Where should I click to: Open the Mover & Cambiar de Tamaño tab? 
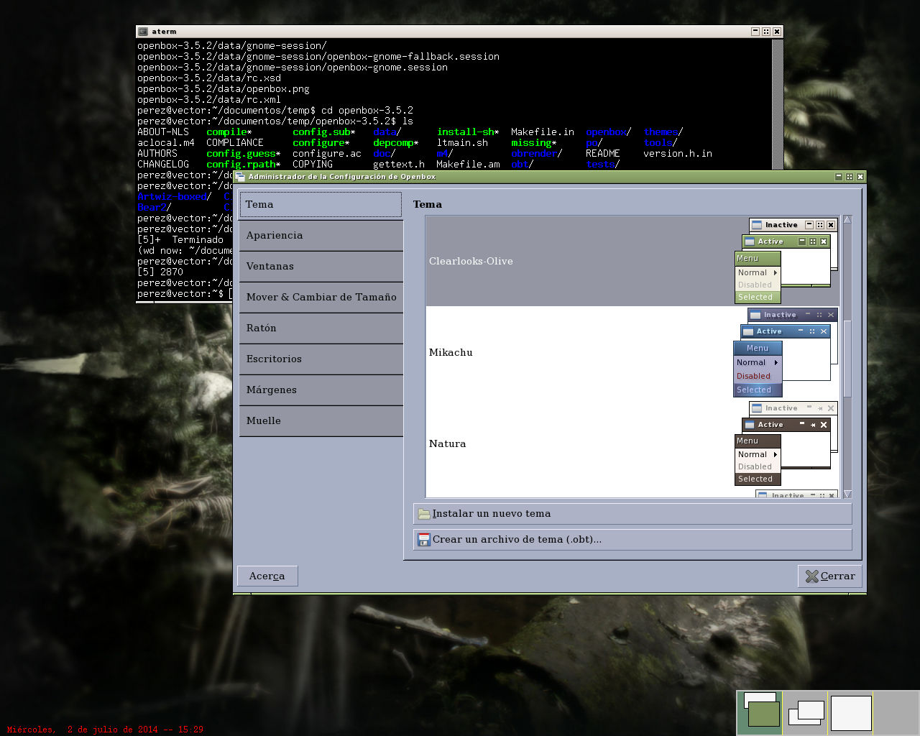click(x=321, y=298)
